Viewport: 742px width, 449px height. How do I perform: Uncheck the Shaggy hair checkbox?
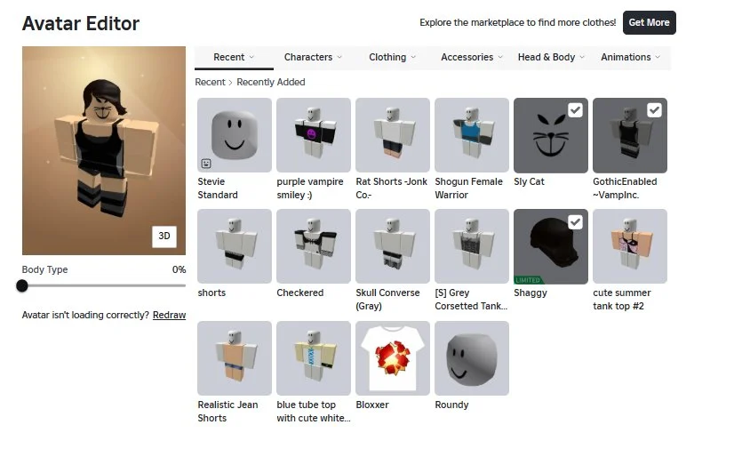575,222
